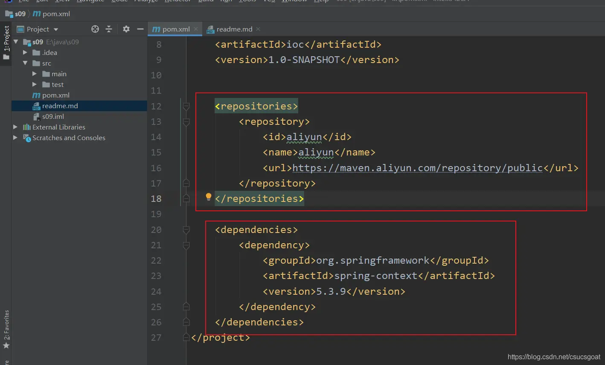Hide the Project panel with minus icon
Viewport: 605px width, 365px height.
point(140,29)
